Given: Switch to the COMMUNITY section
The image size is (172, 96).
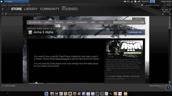Looking at the screenshot, I should (50, 9).
